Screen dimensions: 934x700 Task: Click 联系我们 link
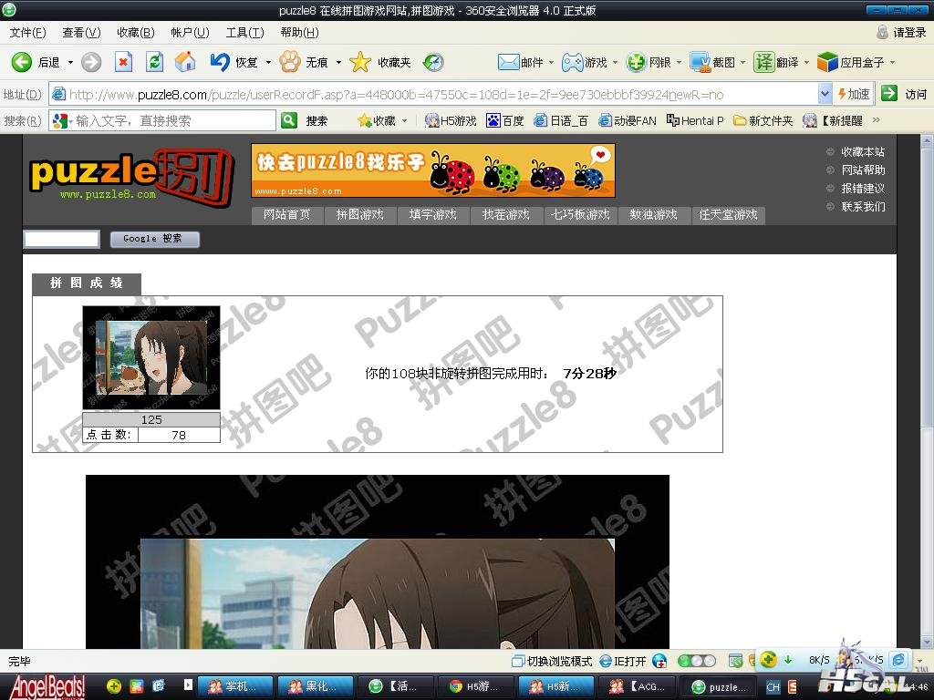(863, 207)
